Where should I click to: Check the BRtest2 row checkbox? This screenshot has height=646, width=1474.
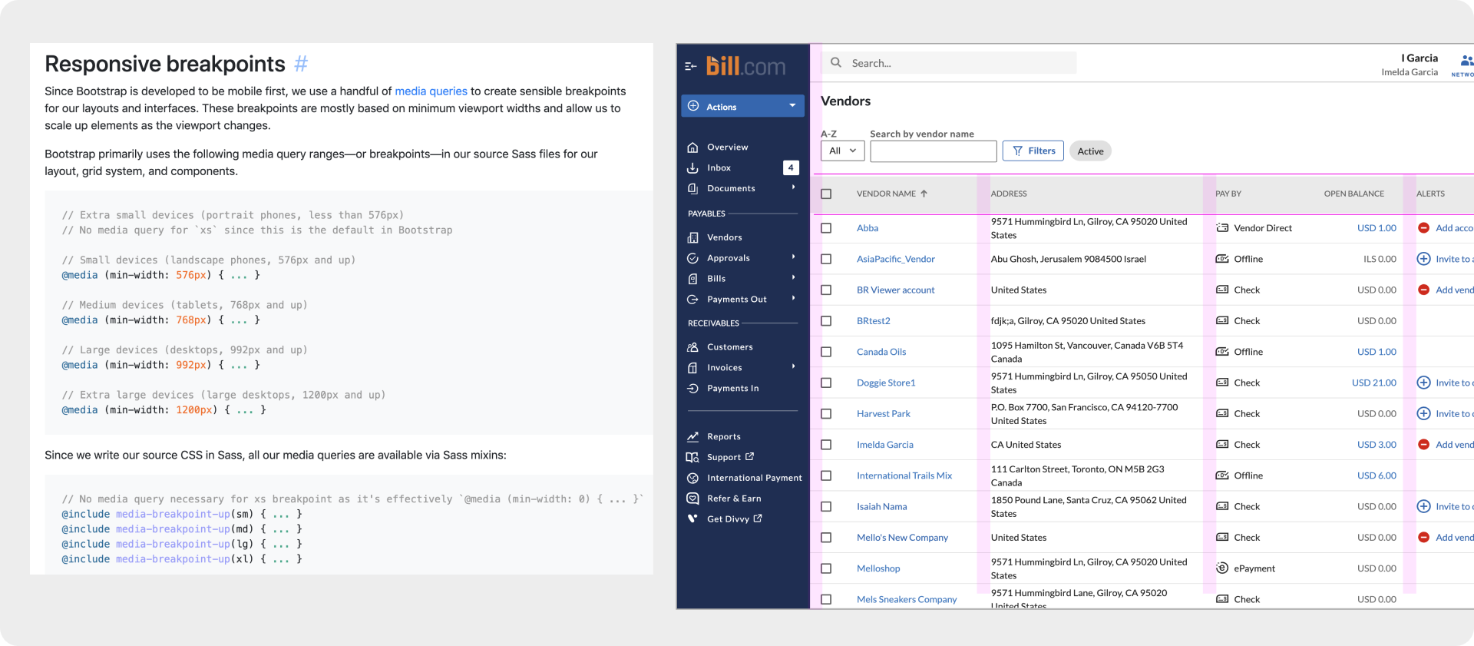click(826, 321)
